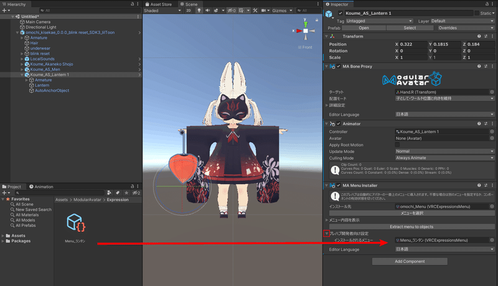Click the メニューを選択 button
The height and width of the screenshot is (286, 498).
(411, 213)
